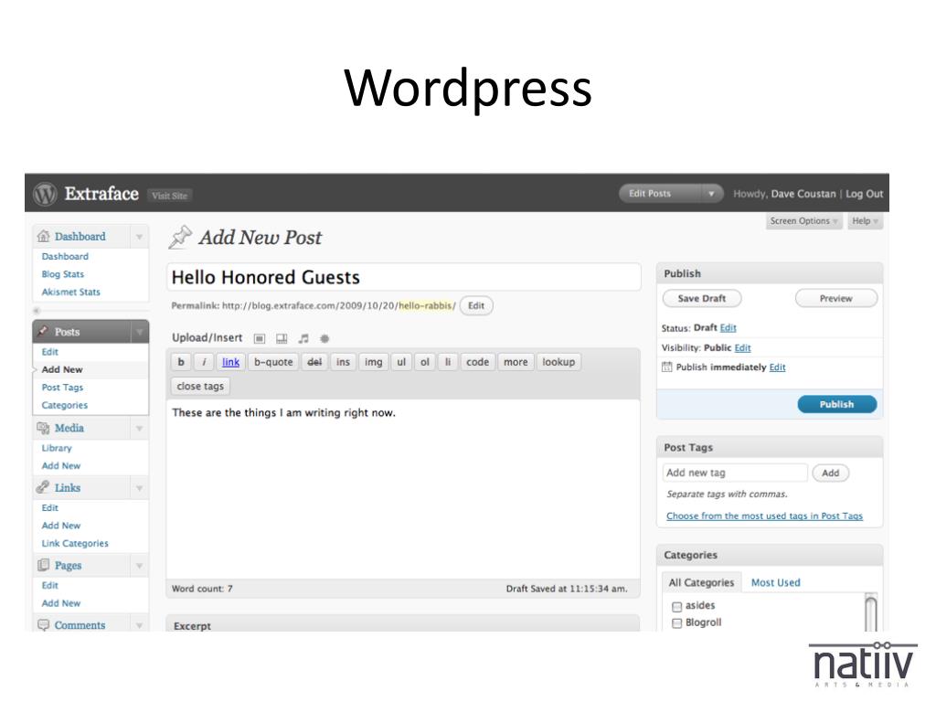This screenshot has width=936, height=702.
Task: Open Akismet Stats in the sidebar
Action: (x=71, y=292)
